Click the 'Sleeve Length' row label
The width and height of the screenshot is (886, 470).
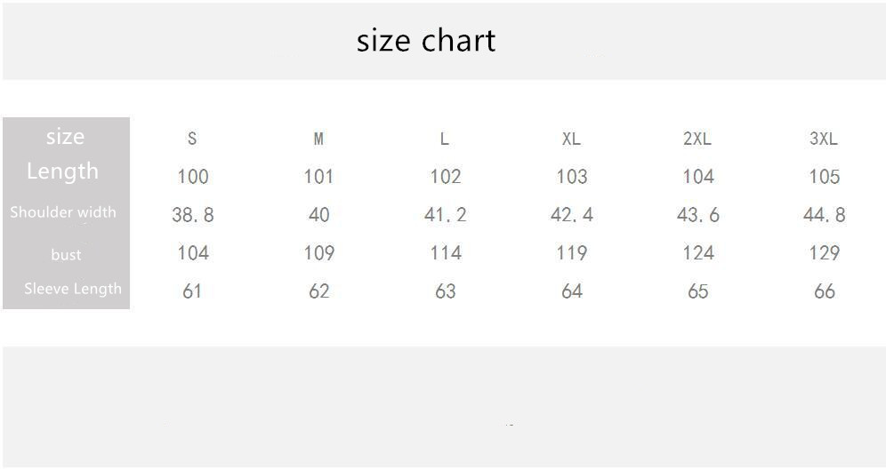[x=73, y=289]
